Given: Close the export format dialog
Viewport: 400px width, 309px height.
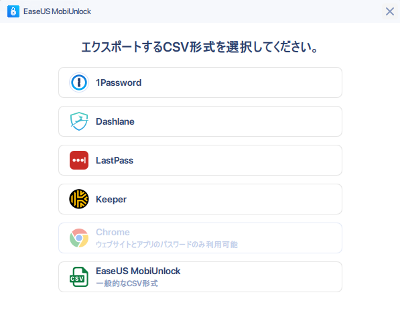Looking at the screenshot, I should [390, 11].
